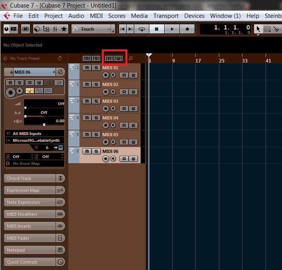Screen dimensions: 282x270
Task: Open the No Drum Map selector
Action: pyautogui.click(x=34, y=164)
